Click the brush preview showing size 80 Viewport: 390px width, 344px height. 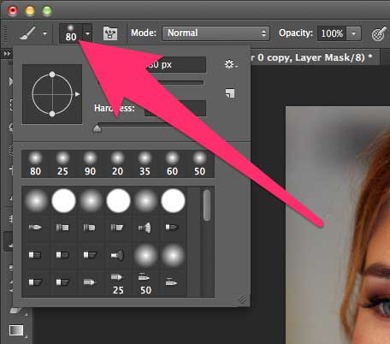click(x=71, y=33)
